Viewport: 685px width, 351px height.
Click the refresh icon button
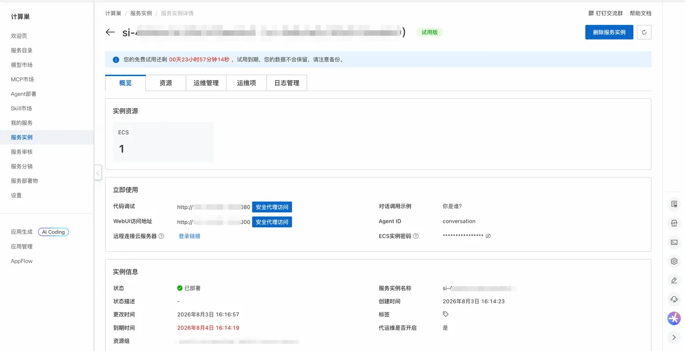[x=644, y=32]
